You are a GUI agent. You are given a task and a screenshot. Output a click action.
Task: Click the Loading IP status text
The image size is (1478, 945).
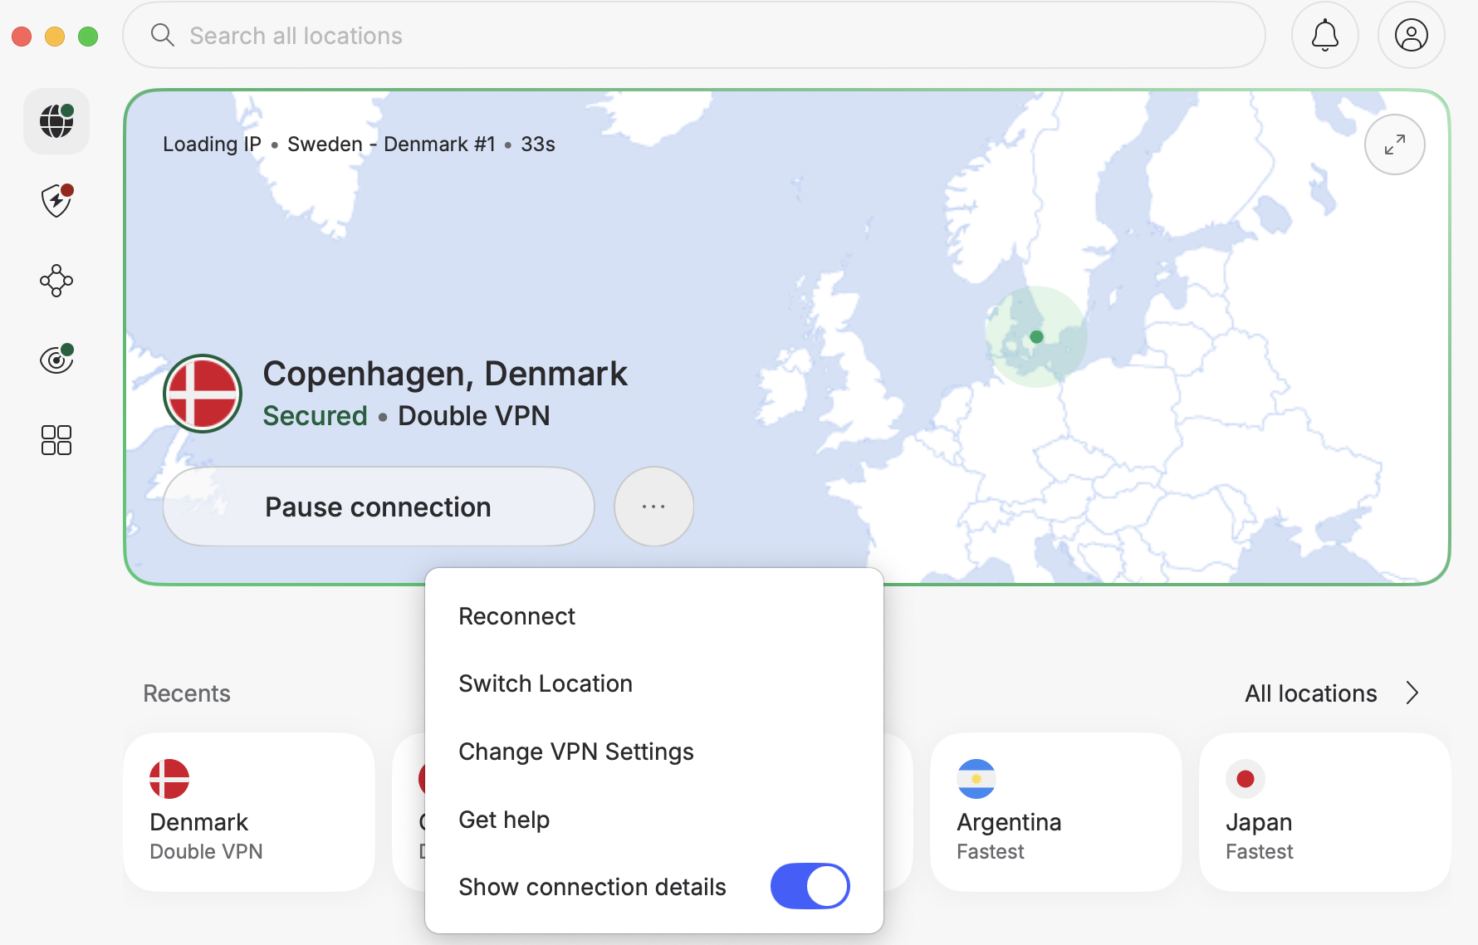(212, 144)
